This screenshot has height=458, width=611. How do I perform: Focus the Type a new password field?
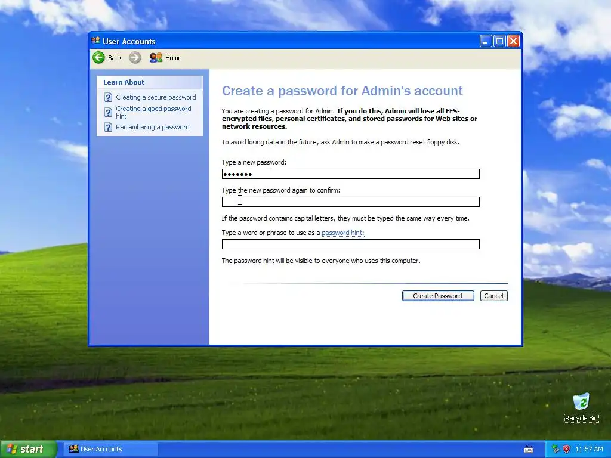[x=351, y=174]
